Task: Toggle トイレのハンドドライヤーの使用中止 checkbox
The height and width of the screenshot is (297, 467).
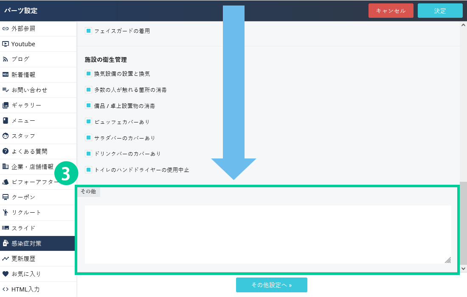Action: point(88,170)
